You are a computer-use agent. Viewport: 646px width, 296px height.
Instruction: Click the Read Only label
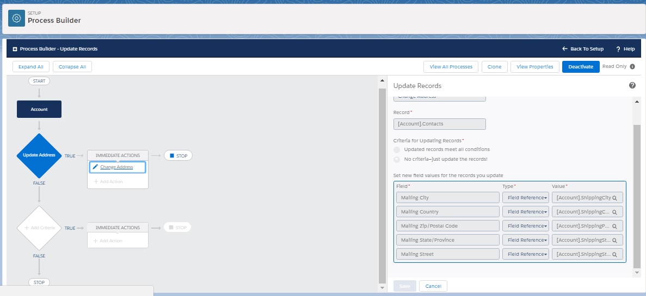[x=614, y=66]
